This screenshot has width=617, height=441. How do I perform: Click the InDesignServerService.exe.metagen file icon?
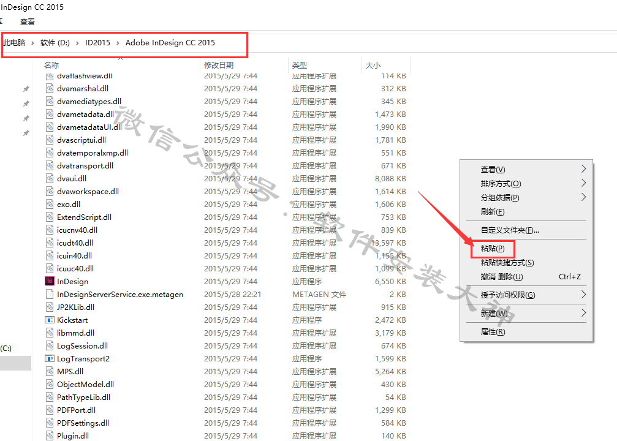50,294
